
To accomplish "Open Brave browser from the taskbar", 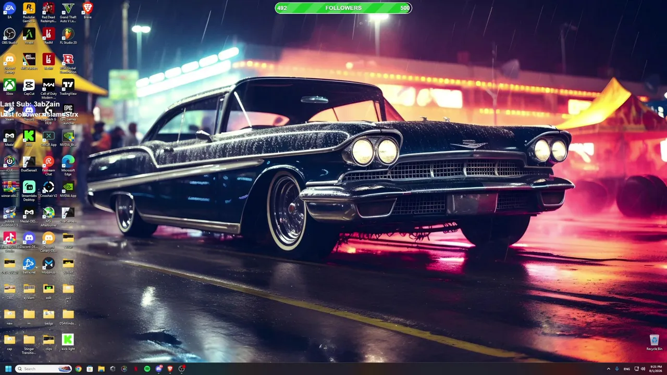I will [x=170, y=369].
